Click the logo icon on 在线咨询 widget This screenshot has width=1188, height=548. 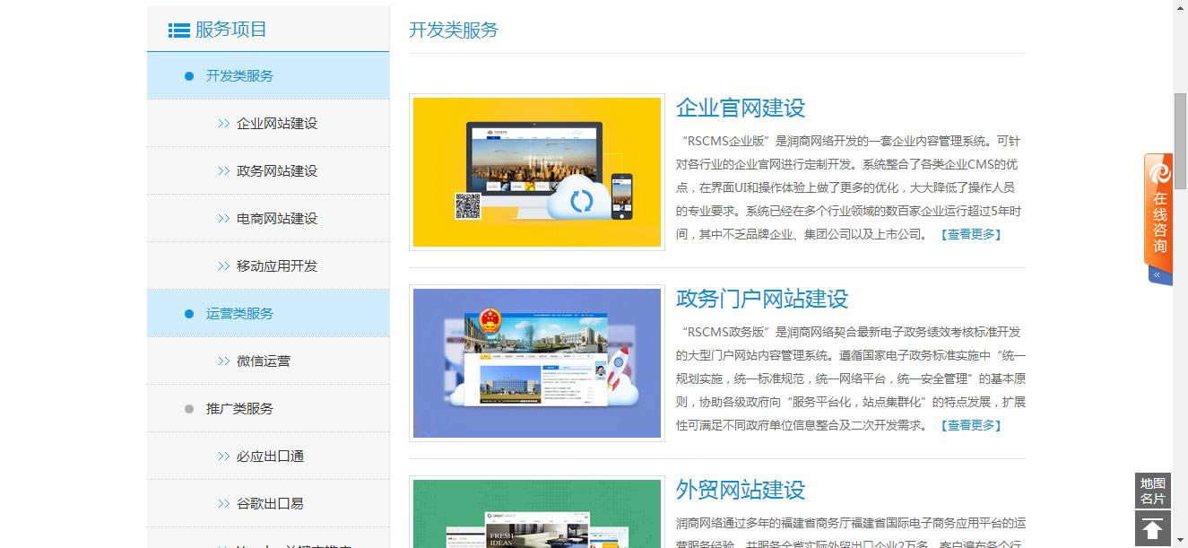1160,173
